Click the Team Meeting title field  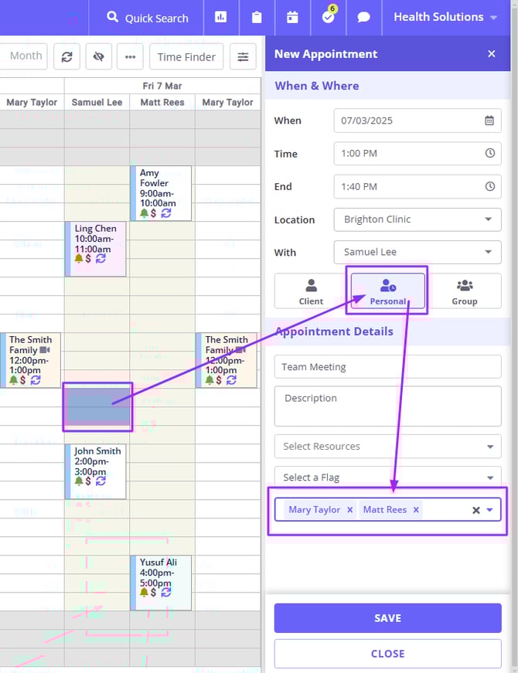(x=387, y=367)
